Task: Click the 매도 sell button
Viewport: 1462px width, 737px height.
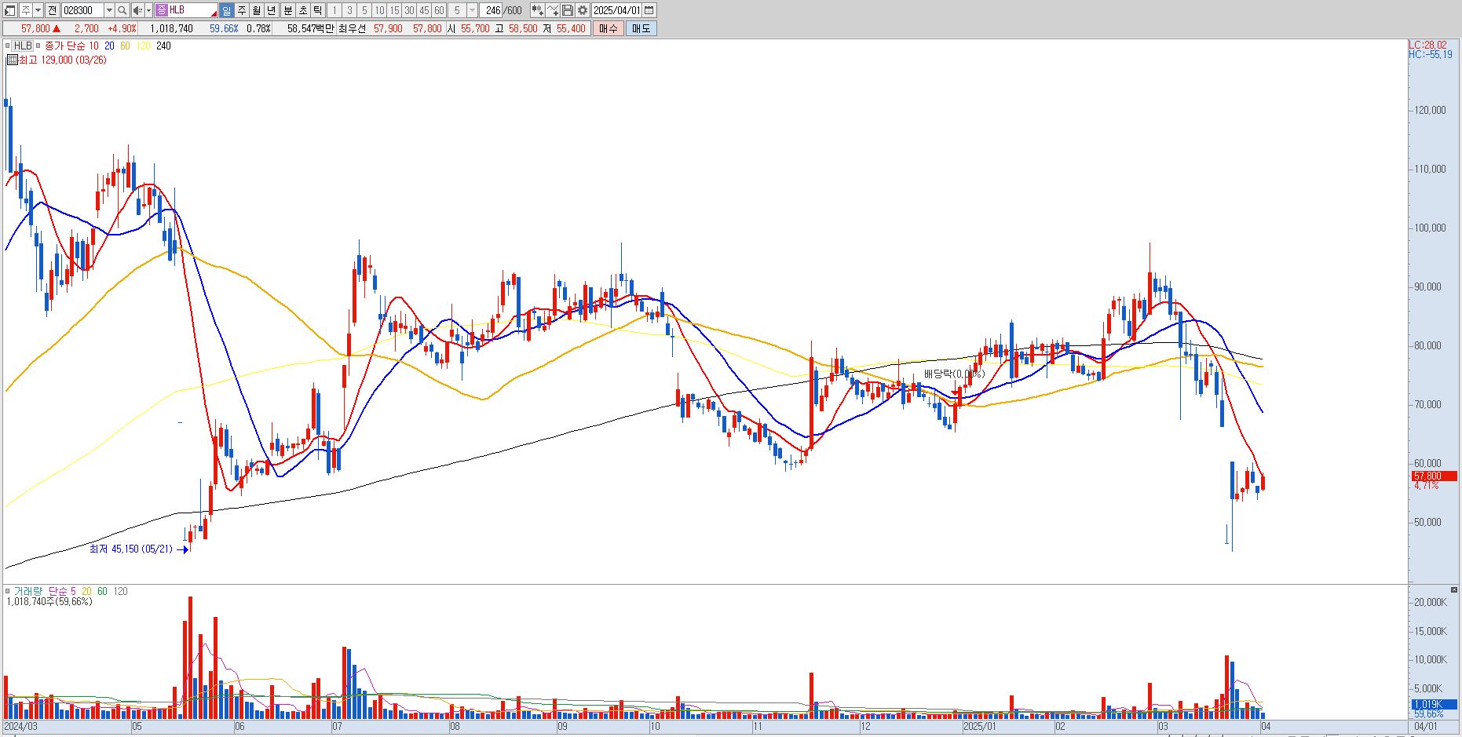Action: pos(641,28)
